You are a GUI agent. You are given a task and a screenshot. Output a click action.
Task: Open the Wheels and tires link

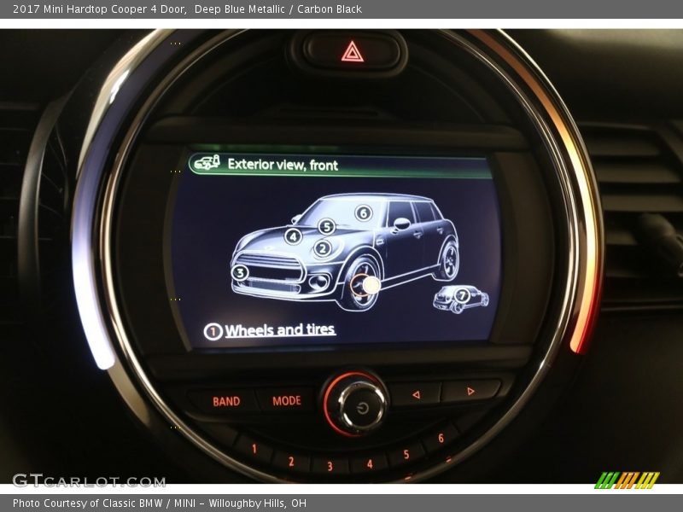(280, 329)
